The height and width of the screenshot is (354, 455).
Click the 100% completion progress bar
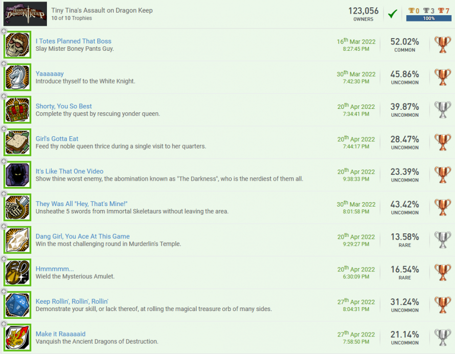428,19
